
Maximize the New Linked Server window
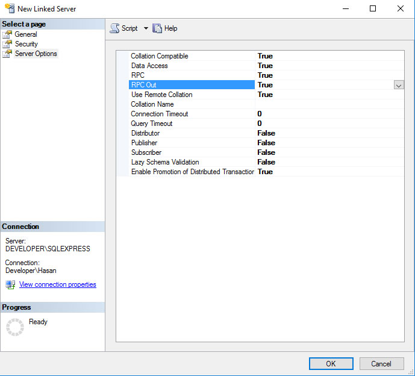coord(373,8)
